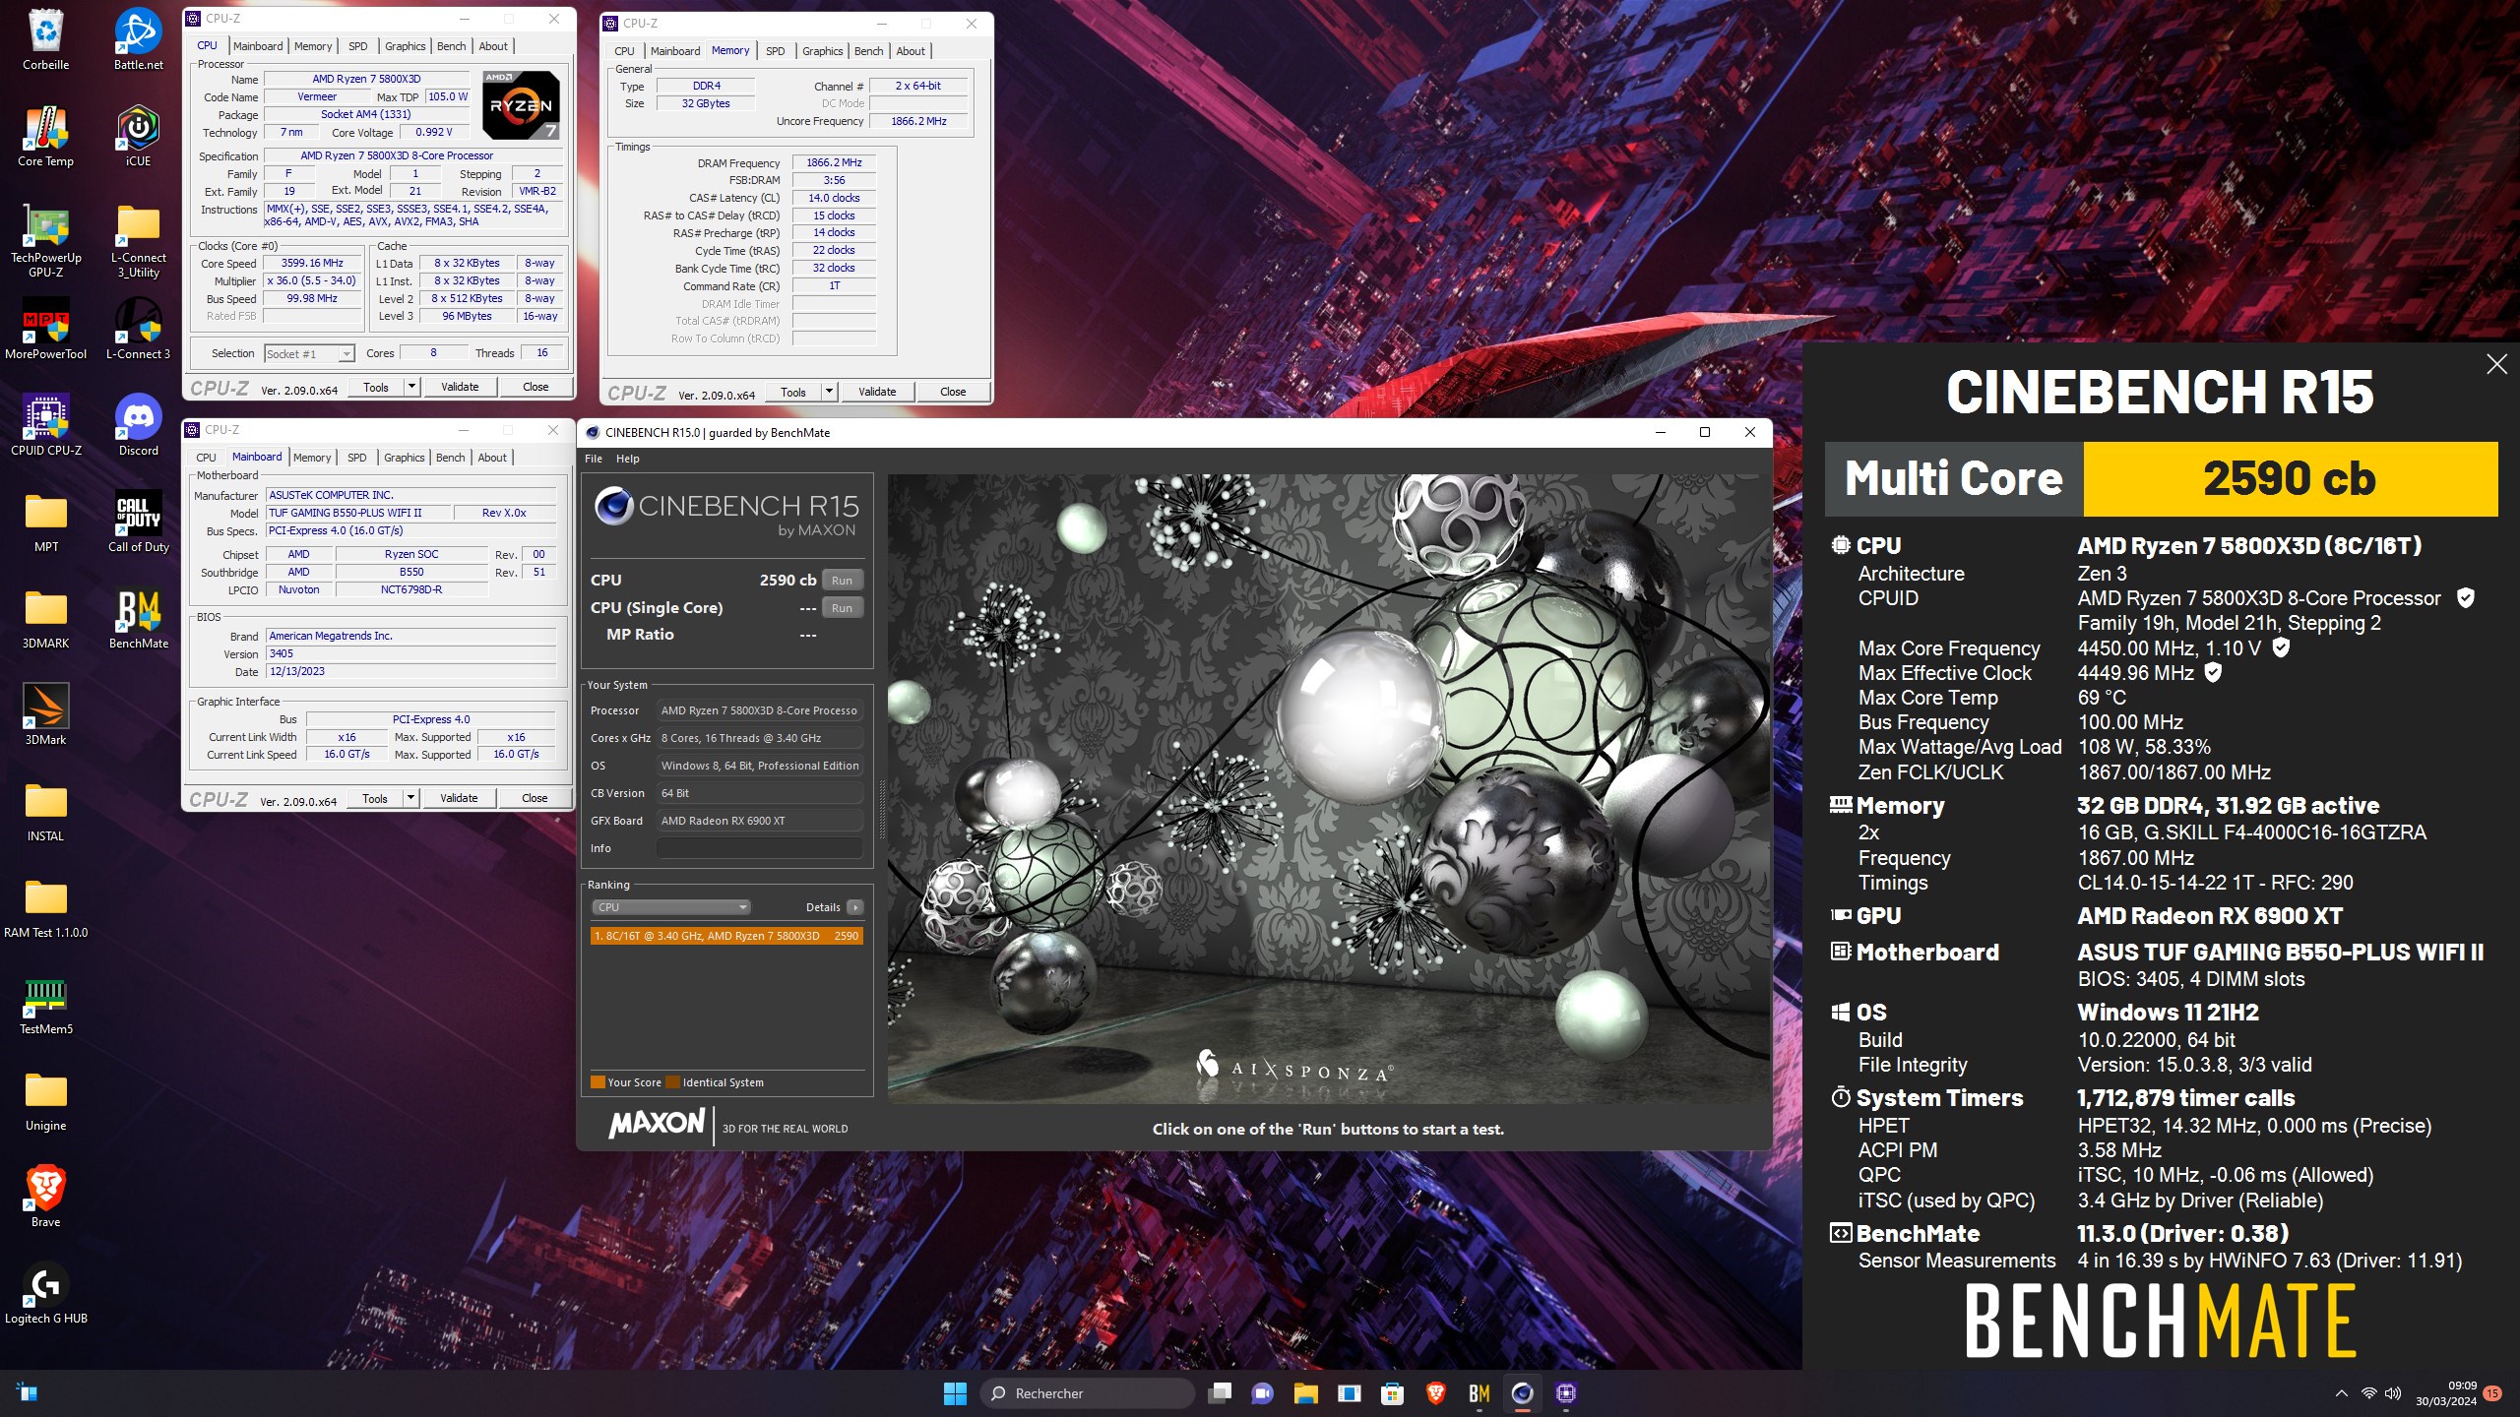Open Cinebench Help menu
Viewport: 2520px width, 1417px height.
pyautogui.click(x=628, y=459)
